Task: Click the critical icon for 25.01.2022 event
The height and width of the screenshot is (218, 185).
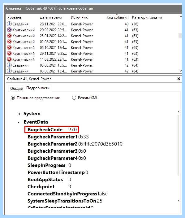Action: point(9,36)
